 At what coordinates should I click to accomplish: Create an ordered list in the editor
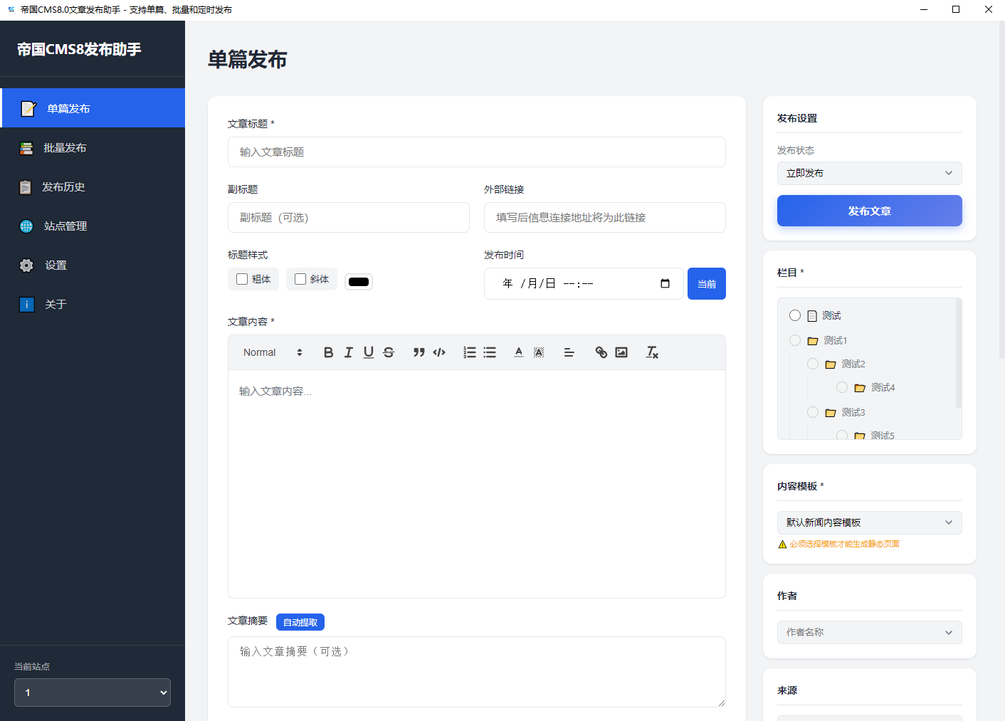click(469, 352)
